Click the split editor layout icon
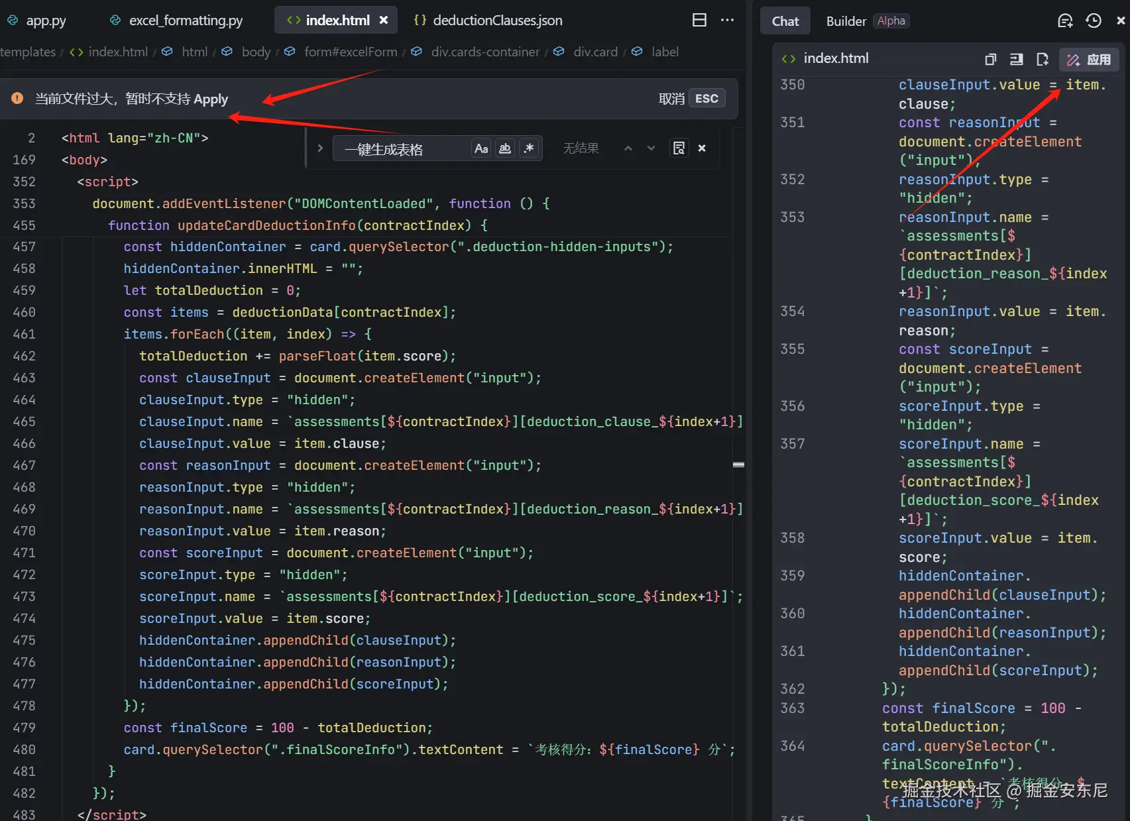The height and width of the screenshot is (821, 1130). click(x=699, y=20)
